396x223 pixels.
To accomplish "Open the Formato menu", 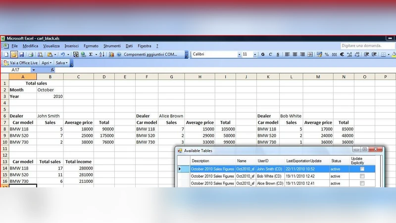I will click(91, 46).
